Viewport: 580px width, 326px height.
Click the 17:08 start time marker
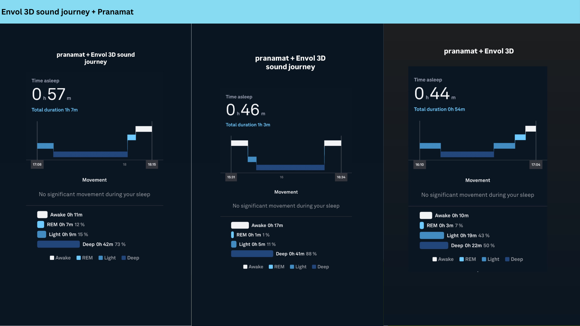pyautogui.click(x=37, y=165)
